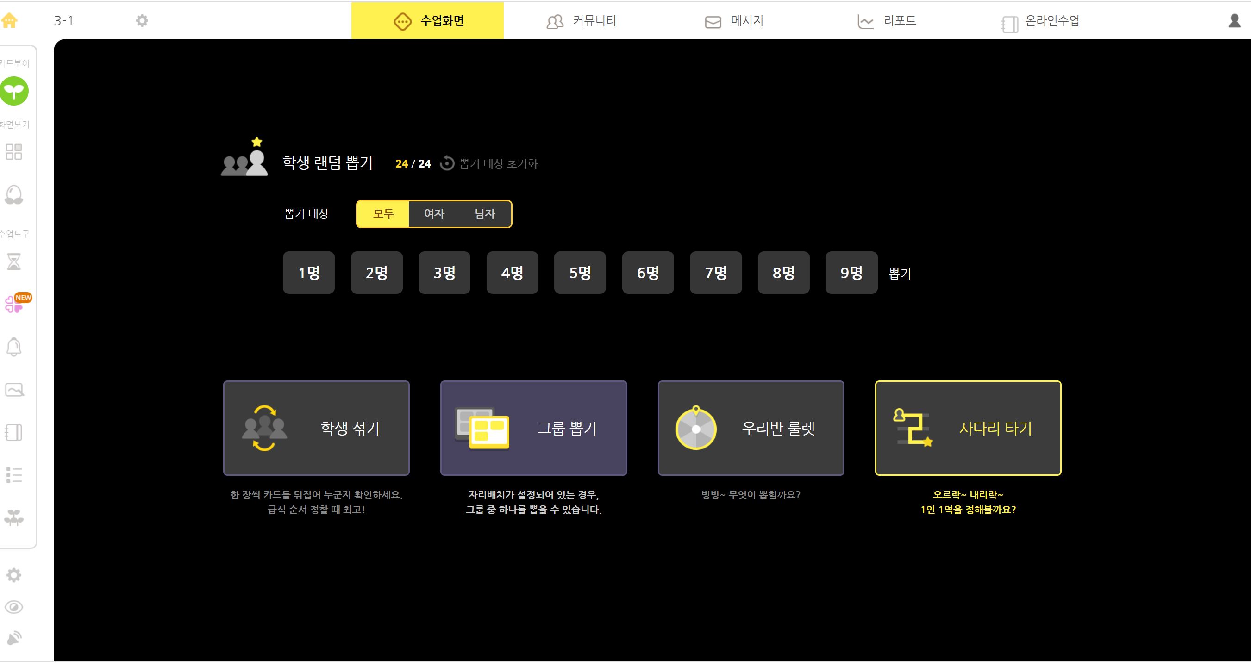Open the picture image tool in sidebar

coord(14,390)
